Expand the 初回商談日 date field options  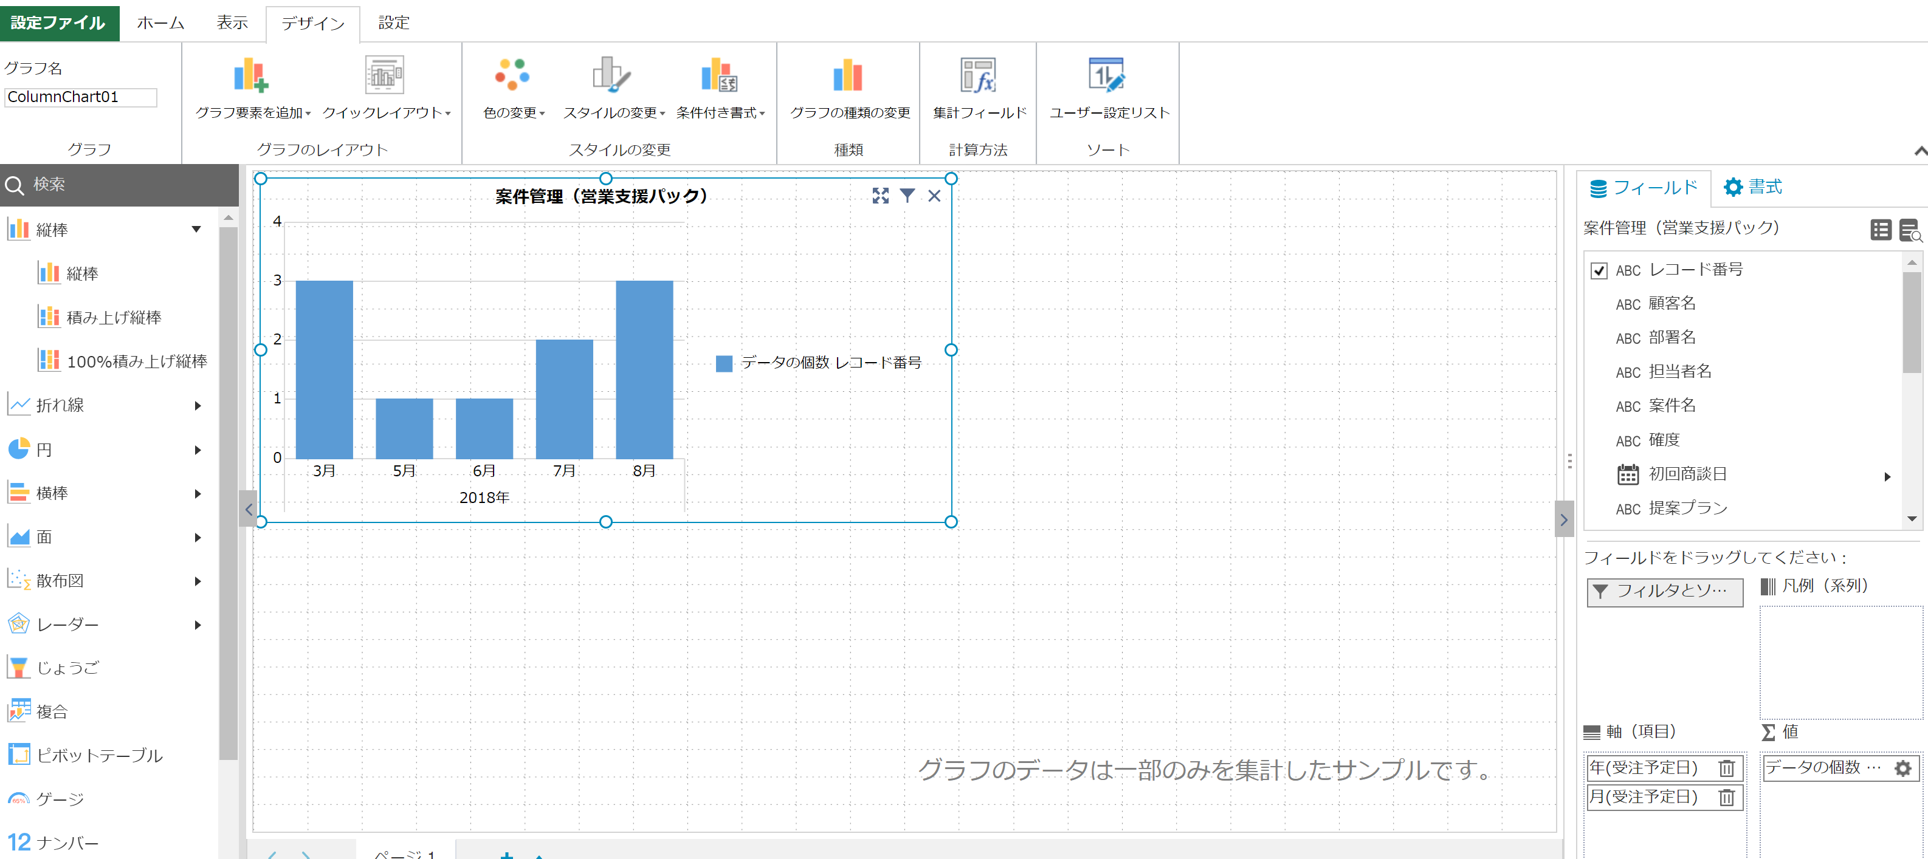click(1888, 475)
